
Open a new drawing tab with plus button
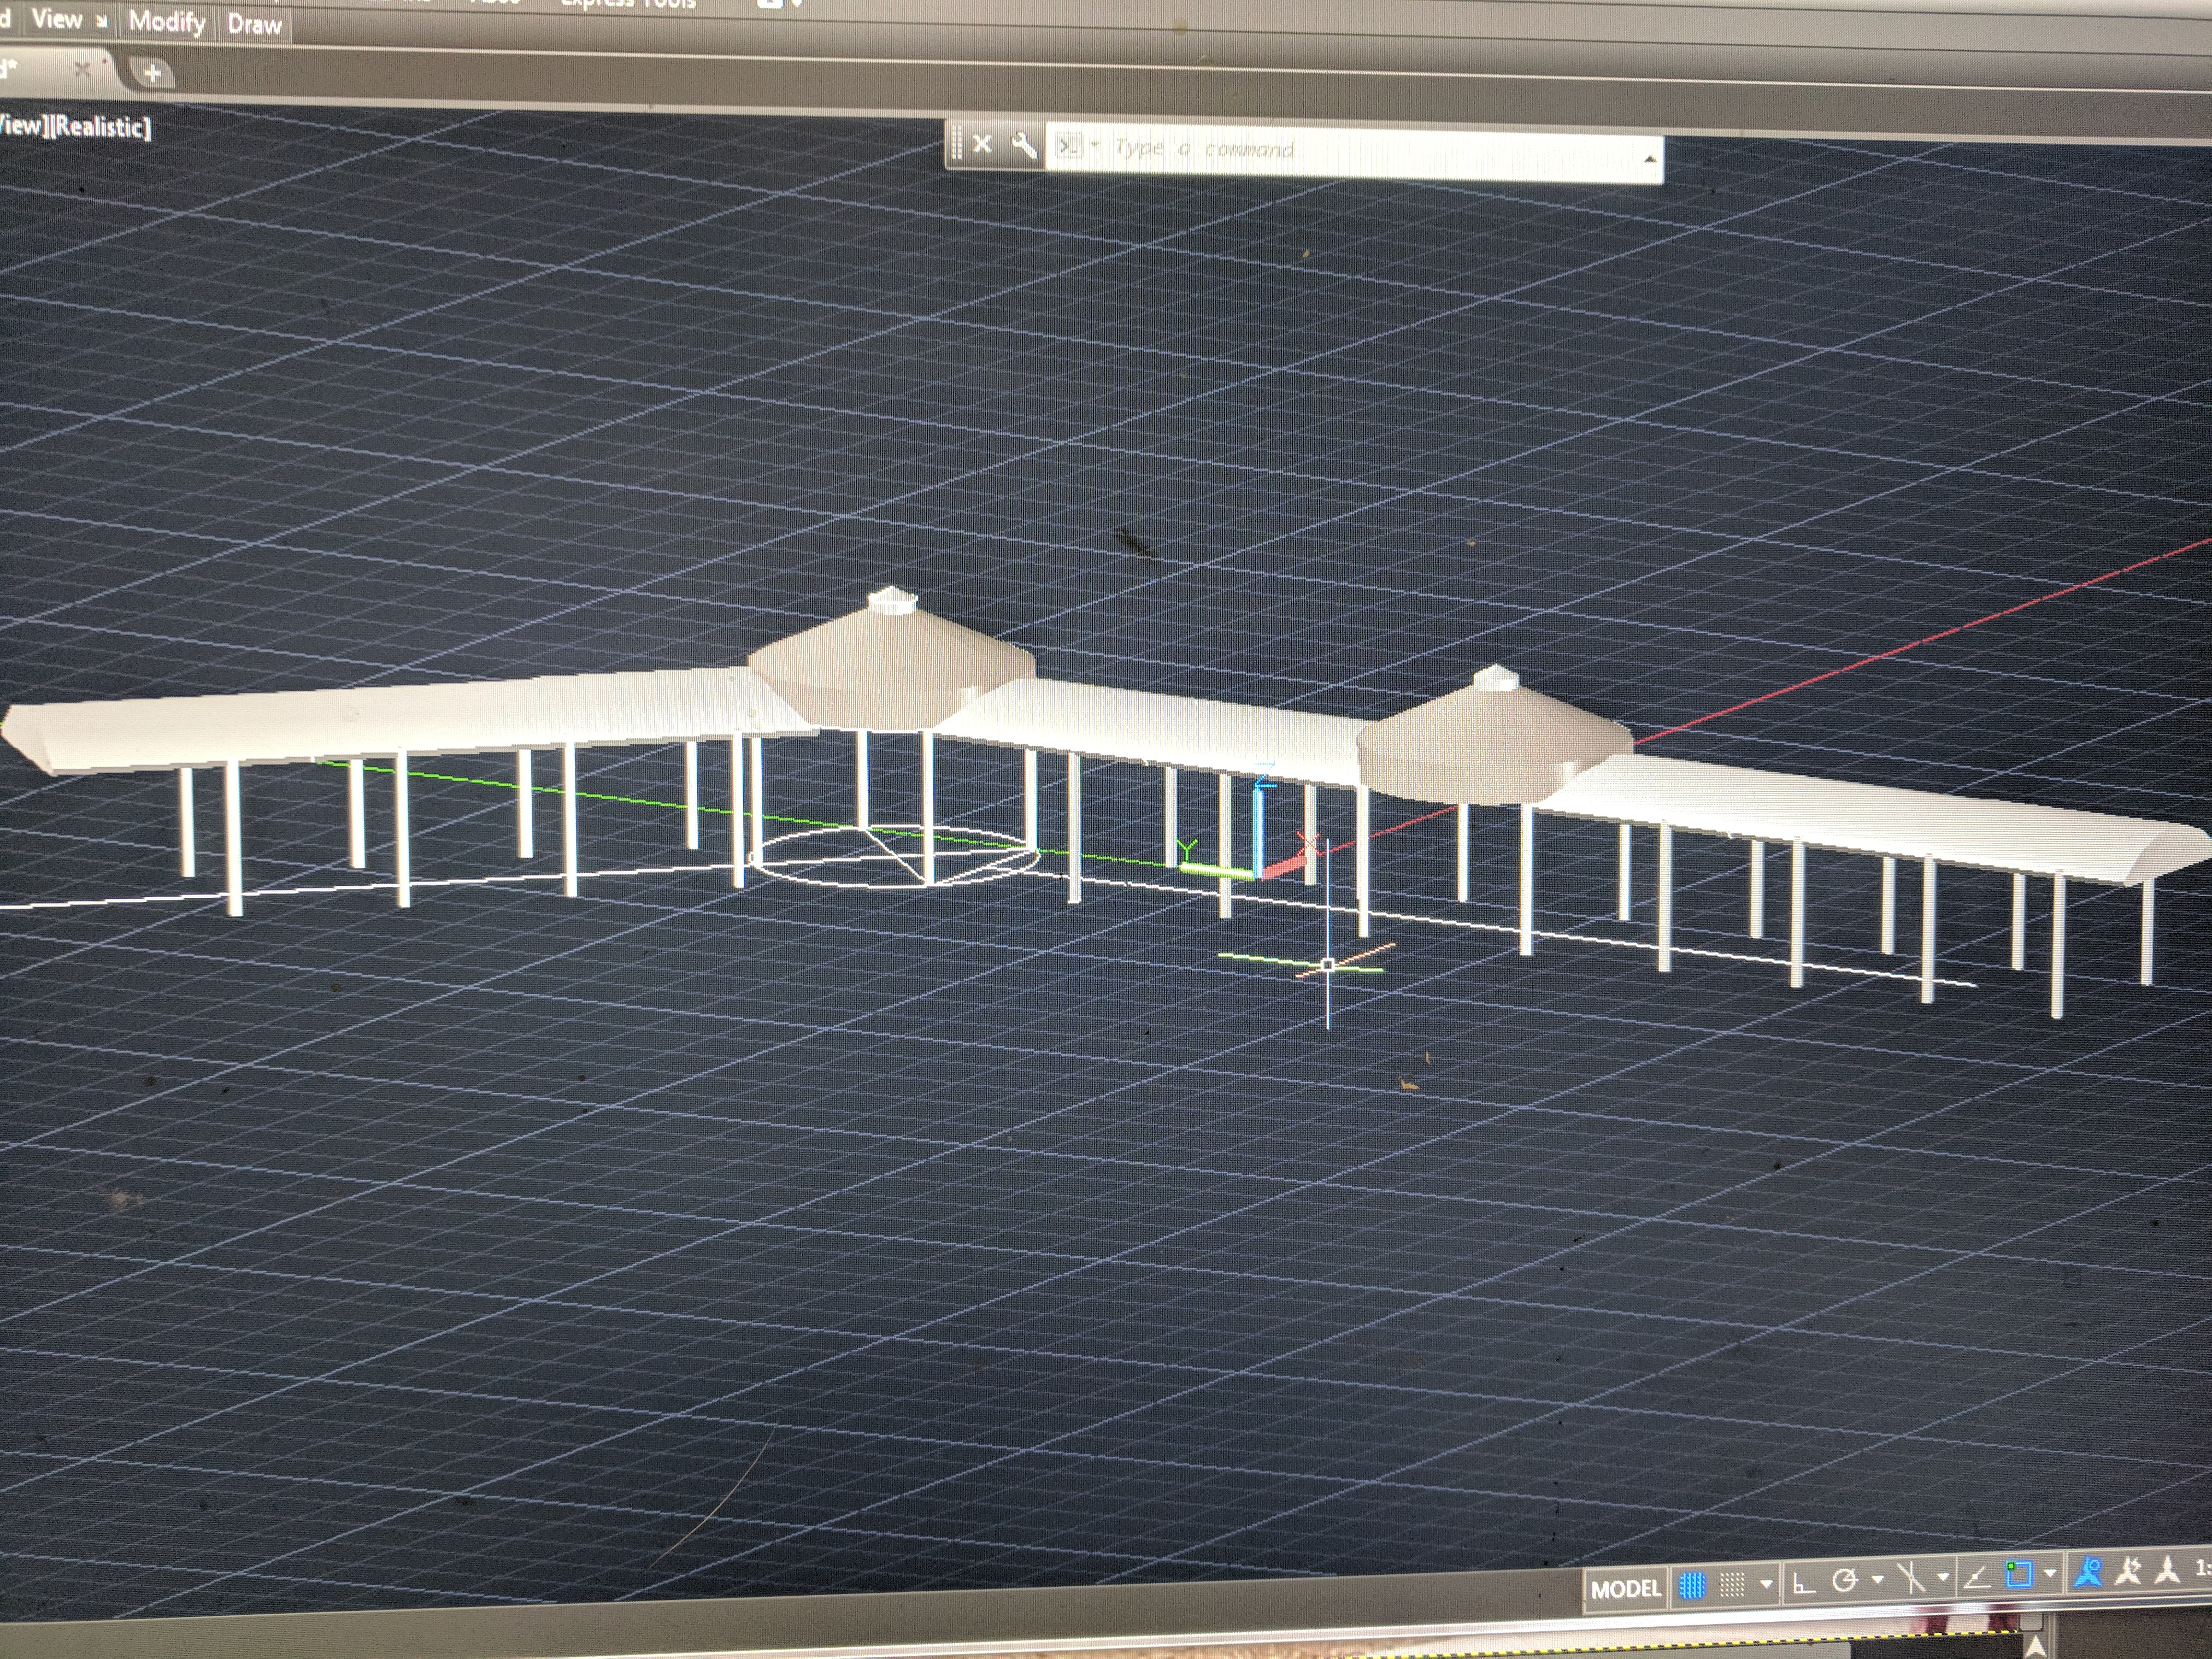point(152,73)
